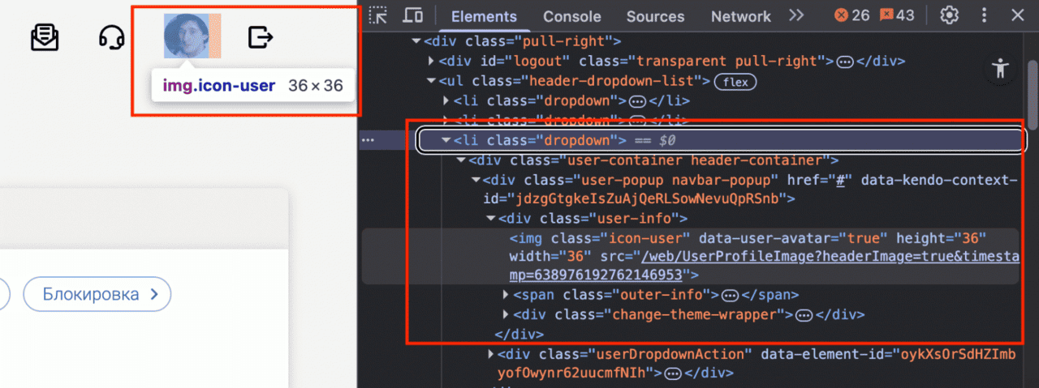Collapse the div class pull-right node
Image resolution: width=1039 pixels, height=388 pixels.
(417, 41)
